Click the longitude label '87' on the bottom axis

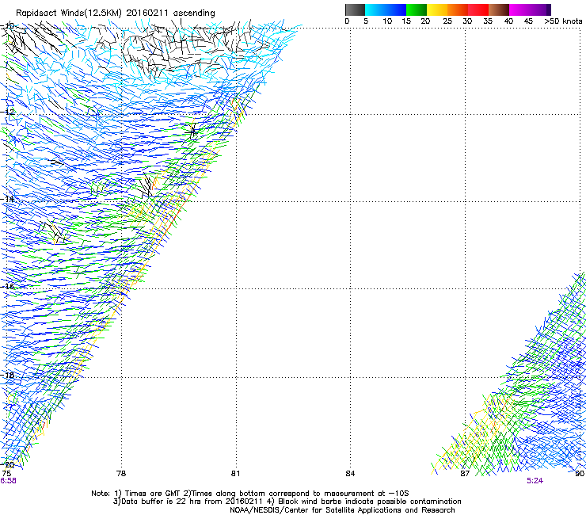click(x=465, y=474)
